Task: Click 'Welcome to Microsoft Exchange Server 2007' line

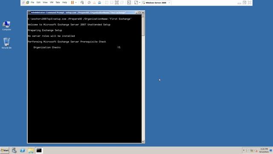Action: pos(69,25)
